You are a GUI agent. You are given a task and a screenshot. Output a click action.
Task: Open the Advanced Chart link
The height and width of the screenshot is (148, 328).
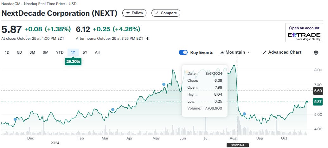[x=282, y=52]
